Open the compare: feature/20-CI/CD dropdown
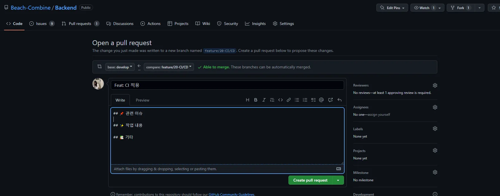500x196 pixels. (x=169, y=67)
